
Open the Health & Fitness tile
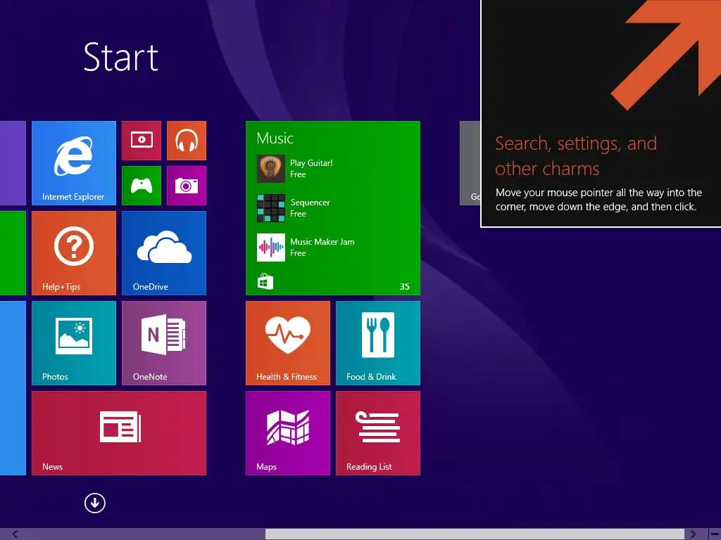288,343
